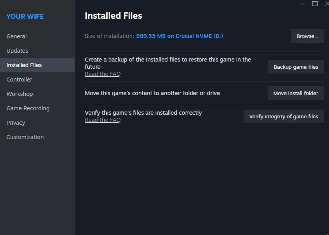Switch to the Updates section

pyautogui.click(x=17, y=51)
